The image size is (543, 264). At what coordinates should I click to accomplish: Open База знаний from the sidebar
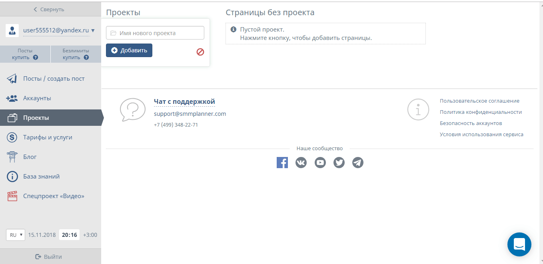41,177
